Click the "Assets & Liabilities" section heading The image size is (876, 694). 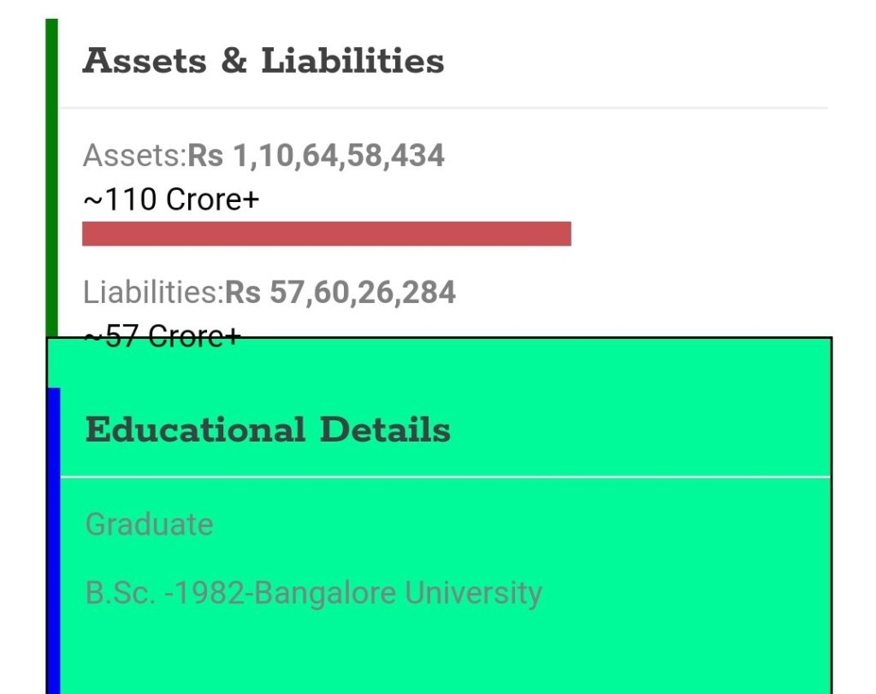click(263, 62)
